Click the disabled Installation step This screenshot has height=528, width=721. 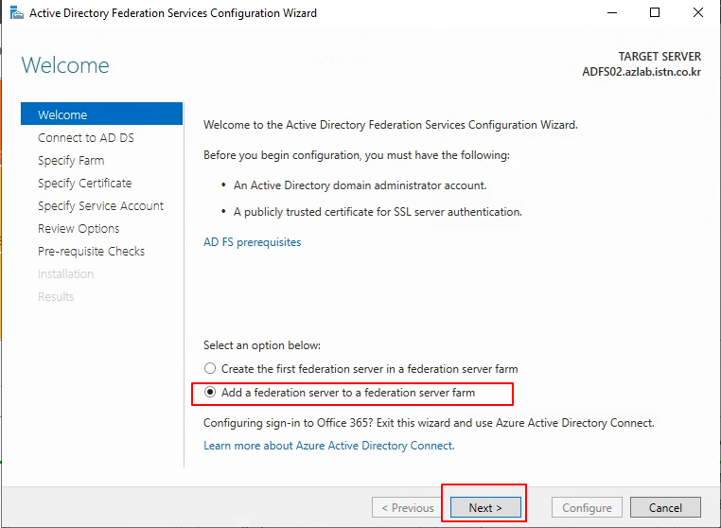[65, 273]
